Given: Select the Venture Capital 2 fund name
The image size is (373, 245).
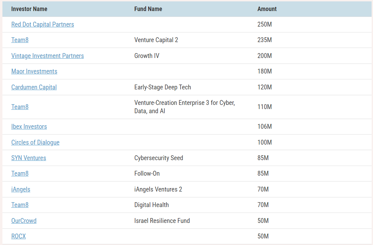Looking at the screenshot, I should point(156,40).
